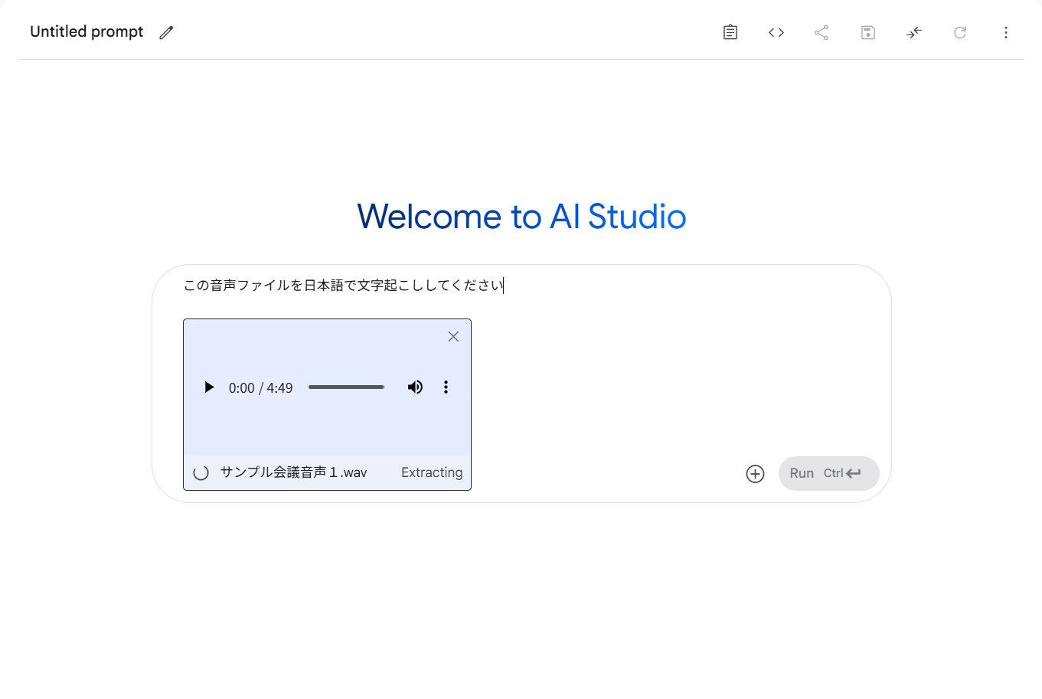Click the share prompt icon
This screenshot has height=699, width=1042.
tap(822, 32)
